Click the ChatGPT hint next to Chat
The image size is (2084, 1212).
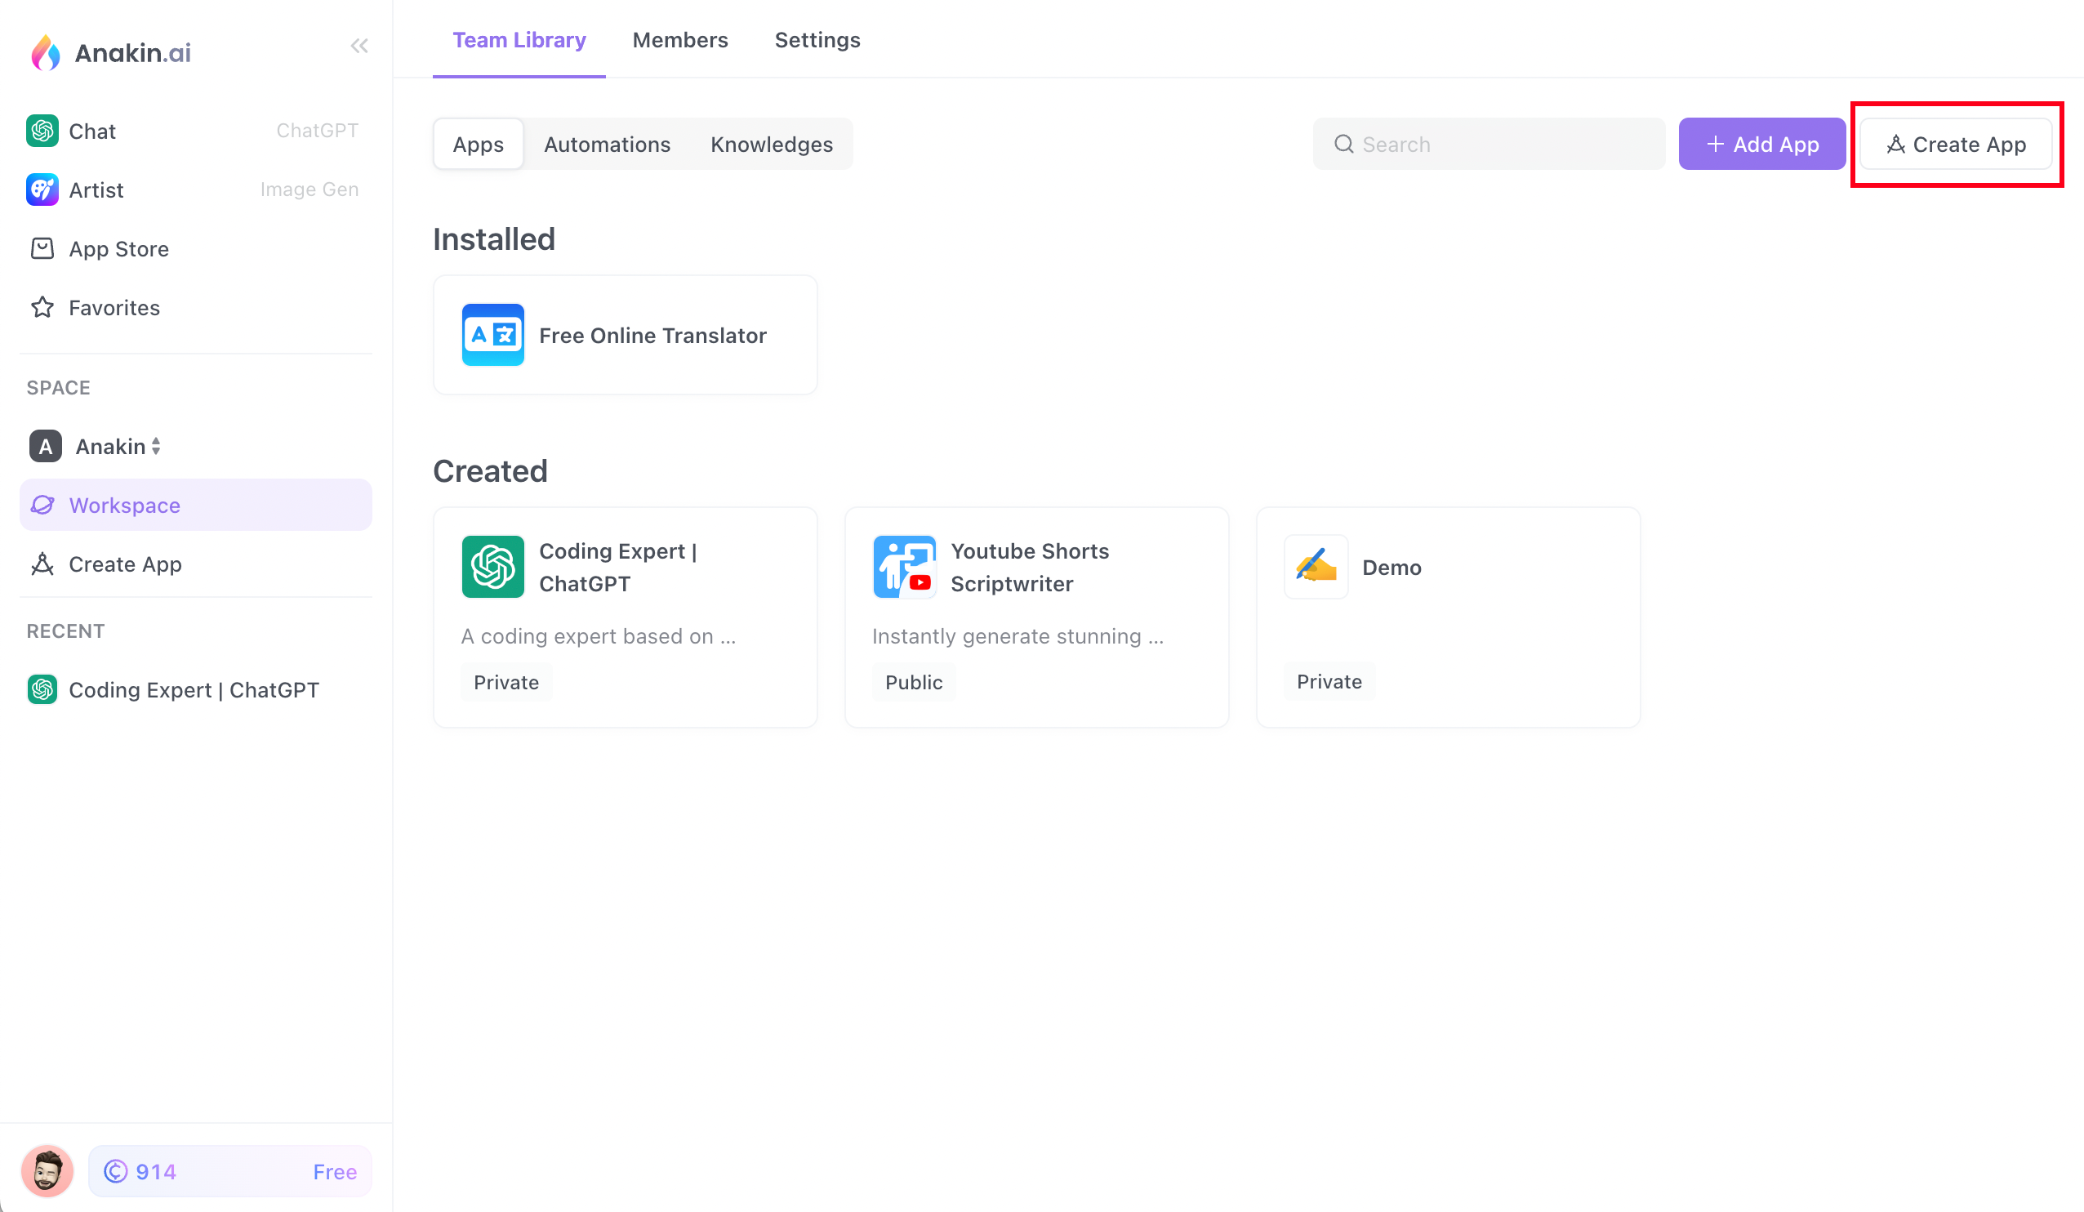pos(318,131)
